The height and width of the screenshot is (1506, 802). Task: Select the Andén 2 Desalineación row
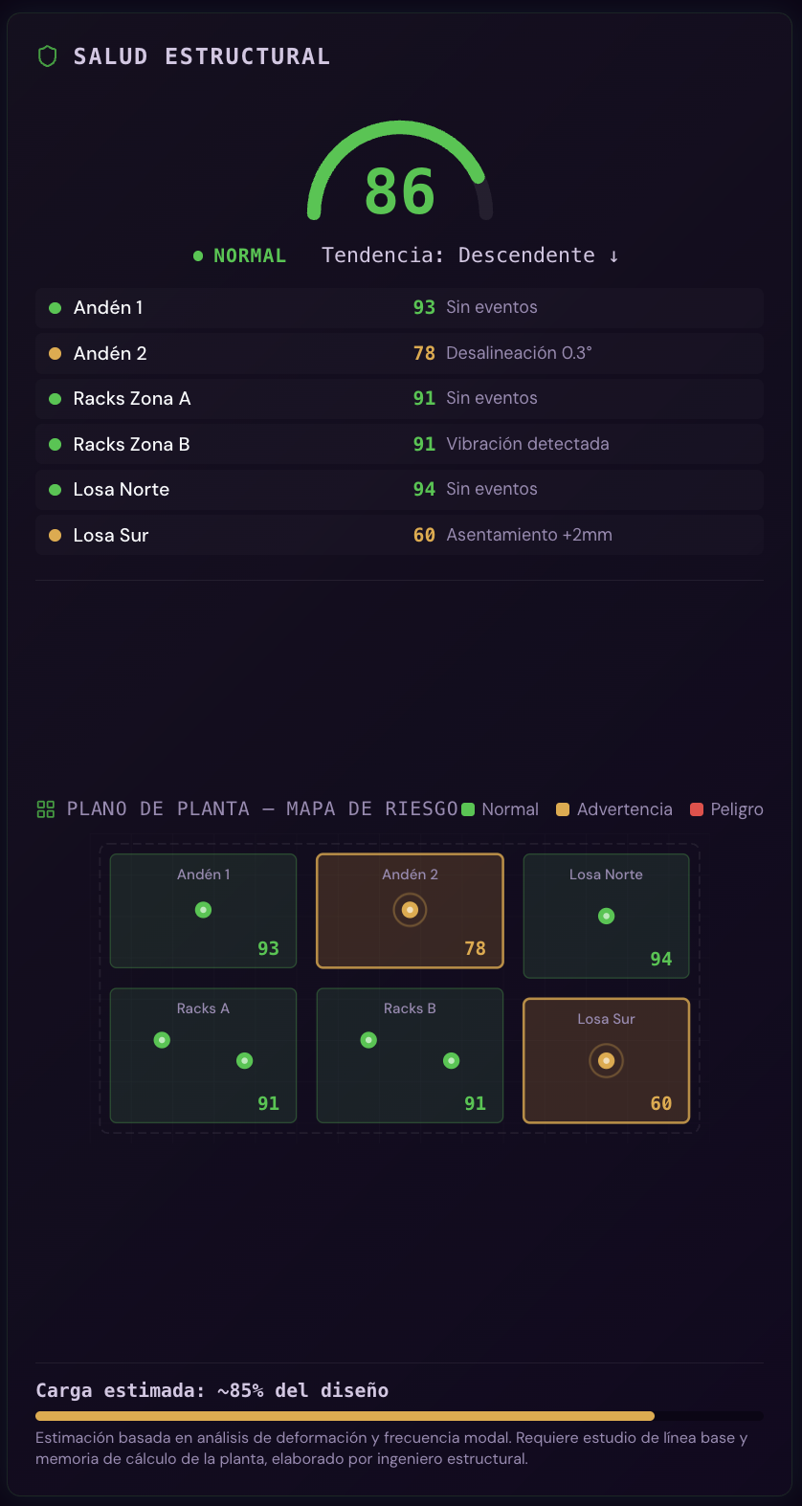pos(399,353)
